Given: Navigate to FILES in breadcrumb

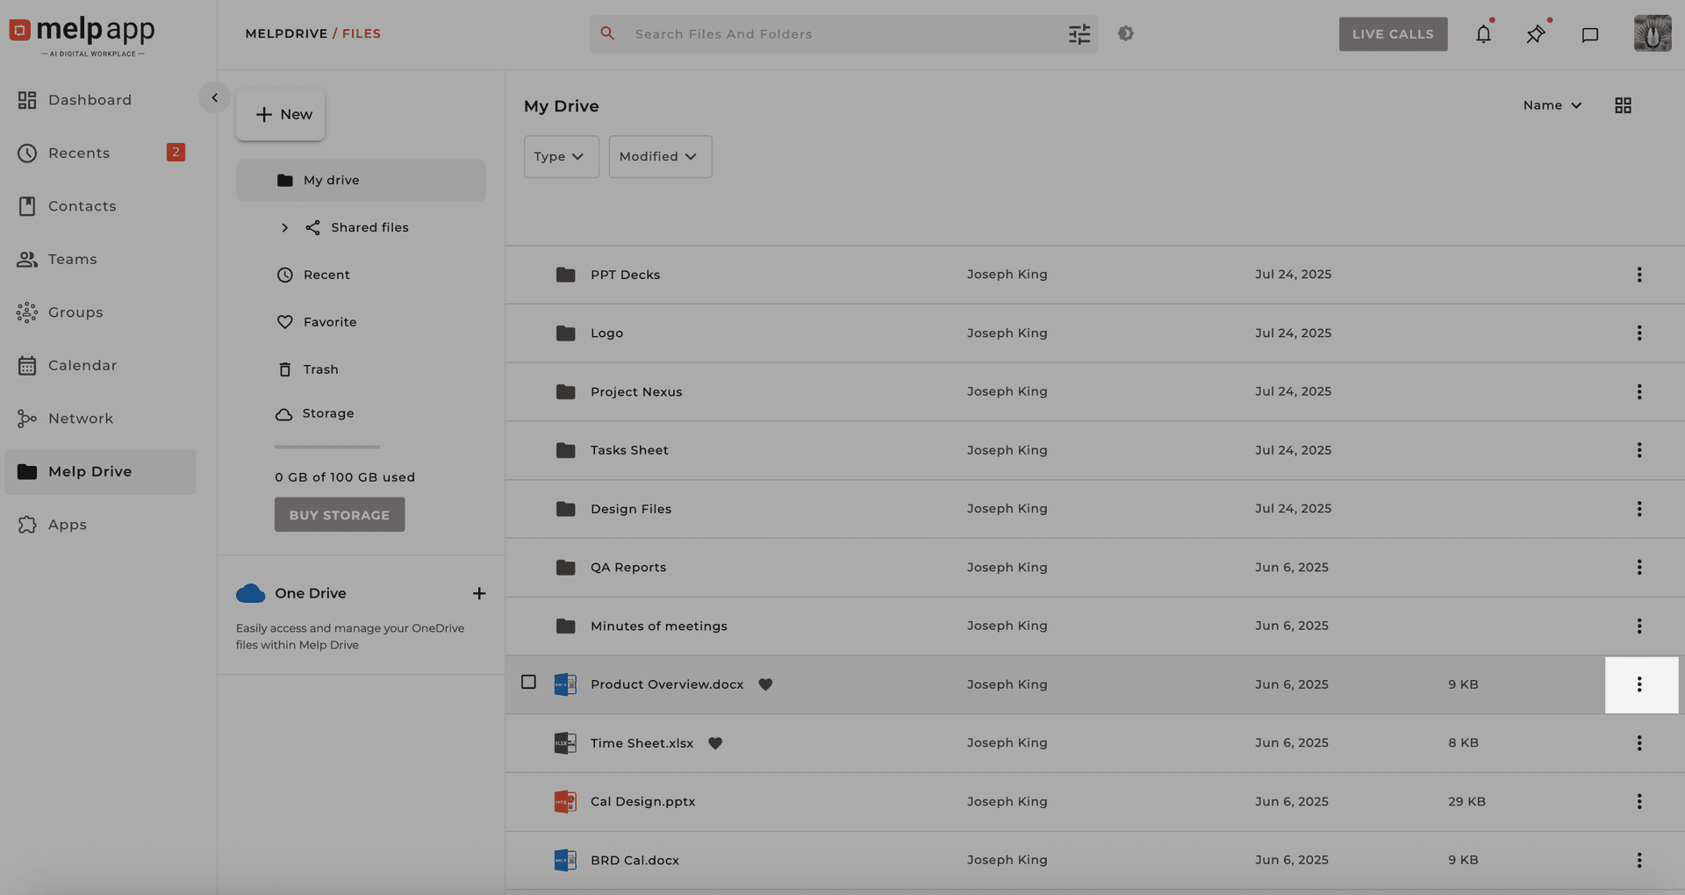Looking at the screenshot, I should tap(361, 33).
